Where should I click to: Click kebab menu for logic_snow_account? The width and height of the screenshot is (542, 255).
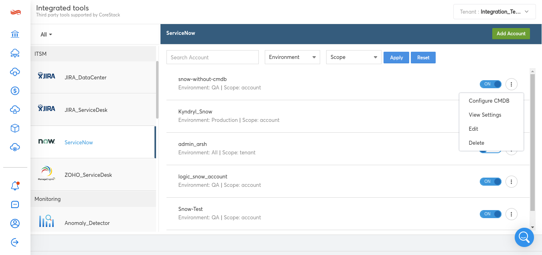(512, 182)
